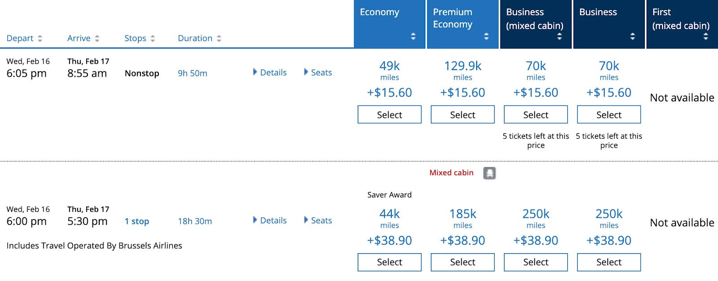
Task: Expand Details for the 1 stop flight
Action: click(270, 220)
